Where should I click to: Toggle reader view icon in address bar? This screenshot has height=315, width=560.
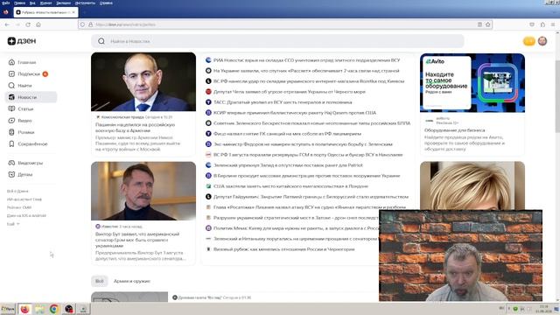pyautogui.click(x=479, y=24)
